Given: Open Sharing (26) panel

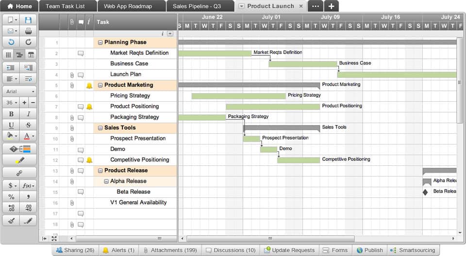Looking at the screenshot, I should 75,250.
